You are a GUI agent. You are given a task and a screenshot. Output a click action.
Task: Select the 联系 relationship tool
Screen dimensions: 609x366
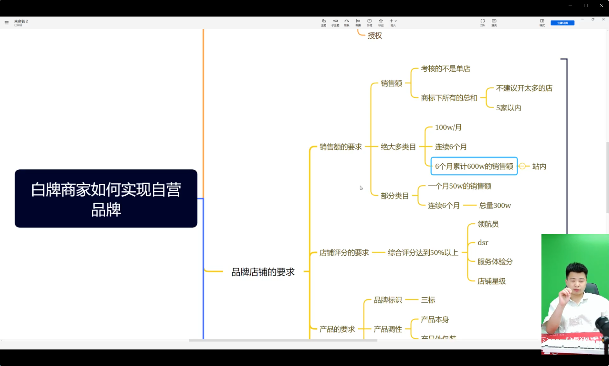pos(346,22)
